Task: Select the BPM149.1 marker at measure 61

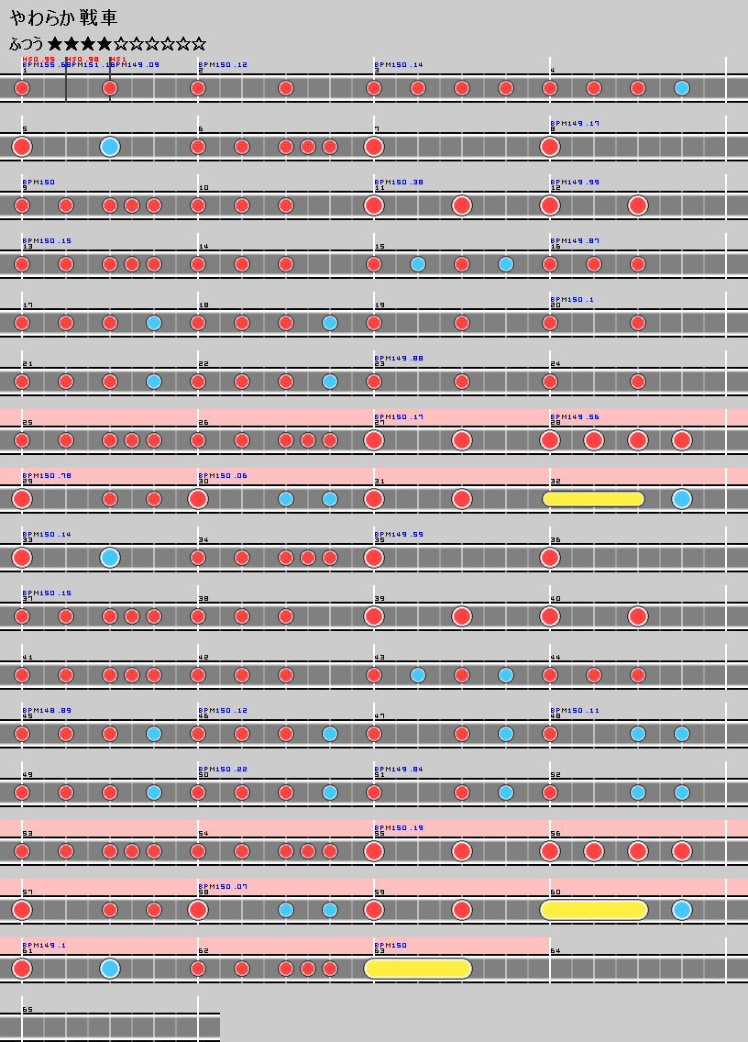Action: tap(43, 945)
